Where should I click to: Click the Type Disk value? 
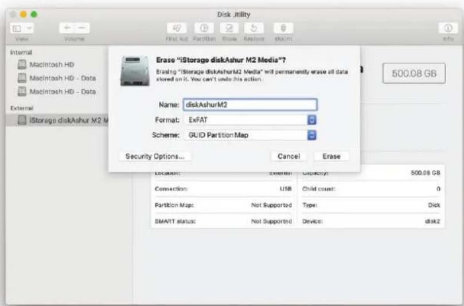click(434, 205)
